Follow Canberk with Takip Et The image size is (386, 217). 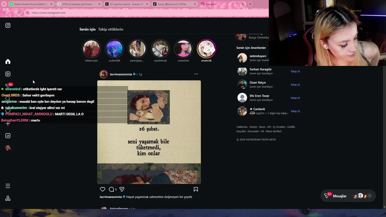pyautogui.click(x=295, y=111)
